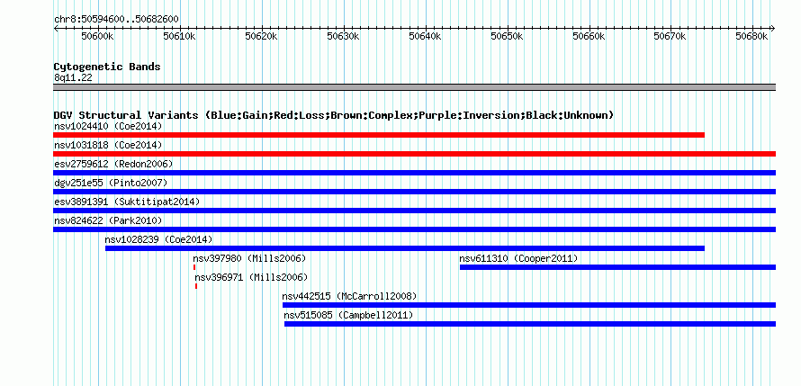The width and height of the screenshot is (801, 386).
Task: Click the 50650k ruler tick label
Action: (x=507, y=36)
